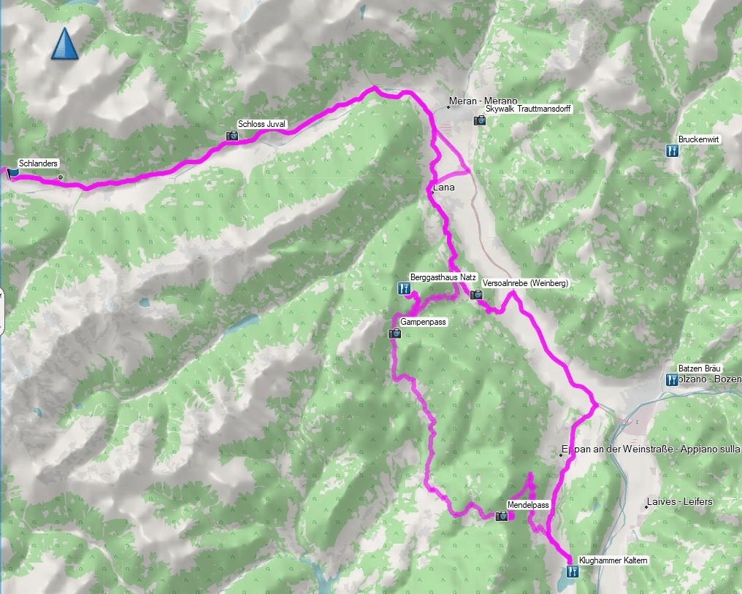
Task: Click the Bolzano - Bozen city label
Action: point(709,379)
